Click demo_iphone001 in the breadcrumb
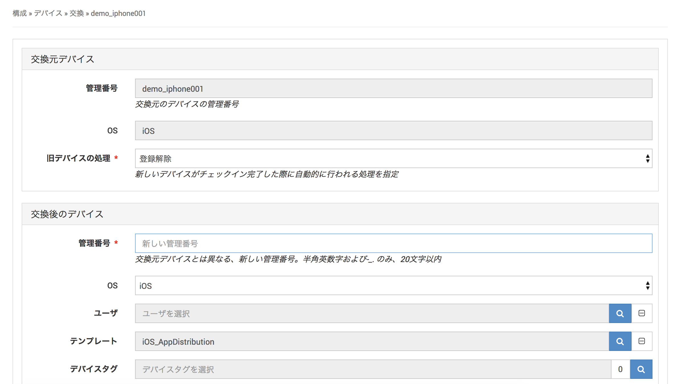The height and width of the screenshot is (384, 681). [x=118, y=13]
